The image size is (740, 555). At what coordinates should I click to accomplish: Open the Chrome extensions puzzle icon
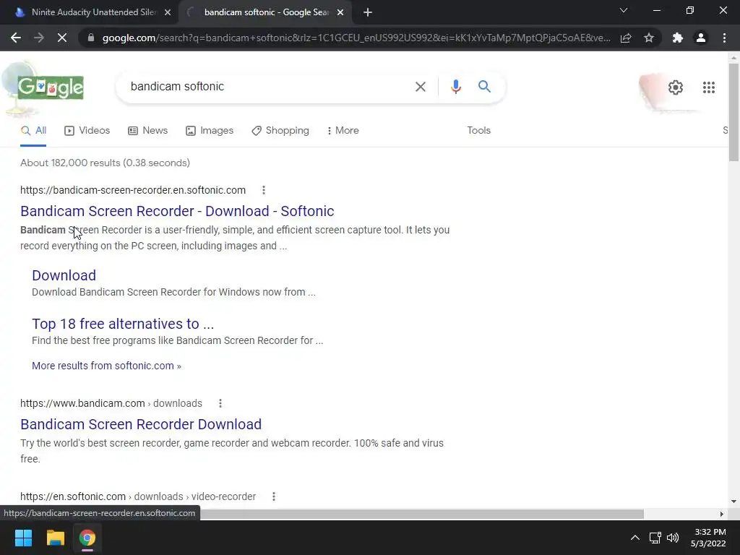[678, 38]
